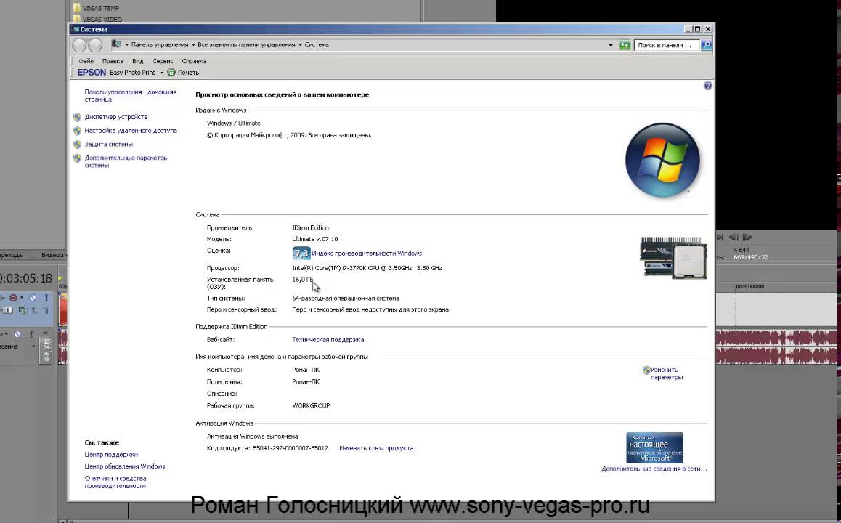The width and height of the screenshot is (841, 523).
Task: Open Счетчики и средства производительности link
Action: 115,482
